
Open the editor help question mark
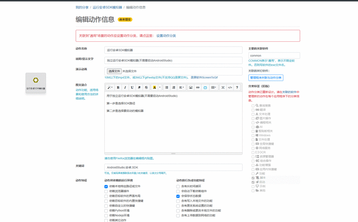click(x=237, y=87)
